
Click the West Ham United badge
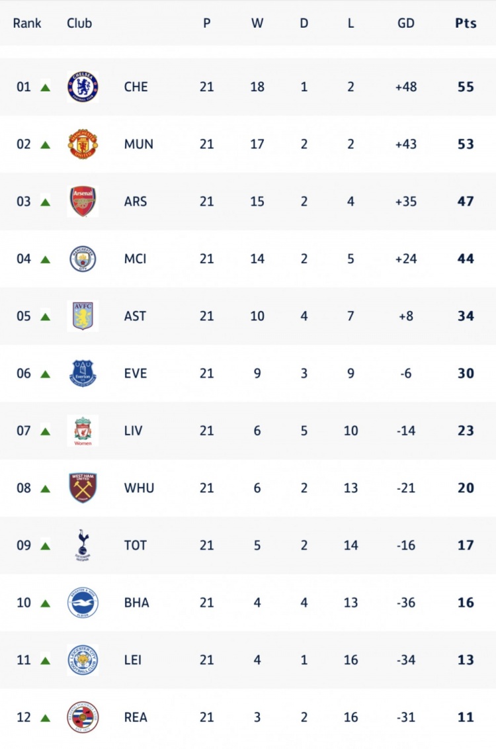(x=83, y=488)
